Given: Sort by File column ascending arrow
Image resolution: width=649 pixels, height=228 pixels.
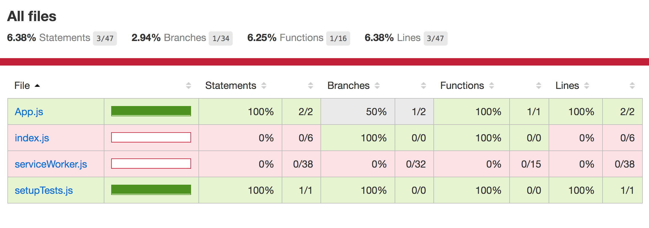Looking at the screenshot, I should pyautogui.click(x=37, y=85).
